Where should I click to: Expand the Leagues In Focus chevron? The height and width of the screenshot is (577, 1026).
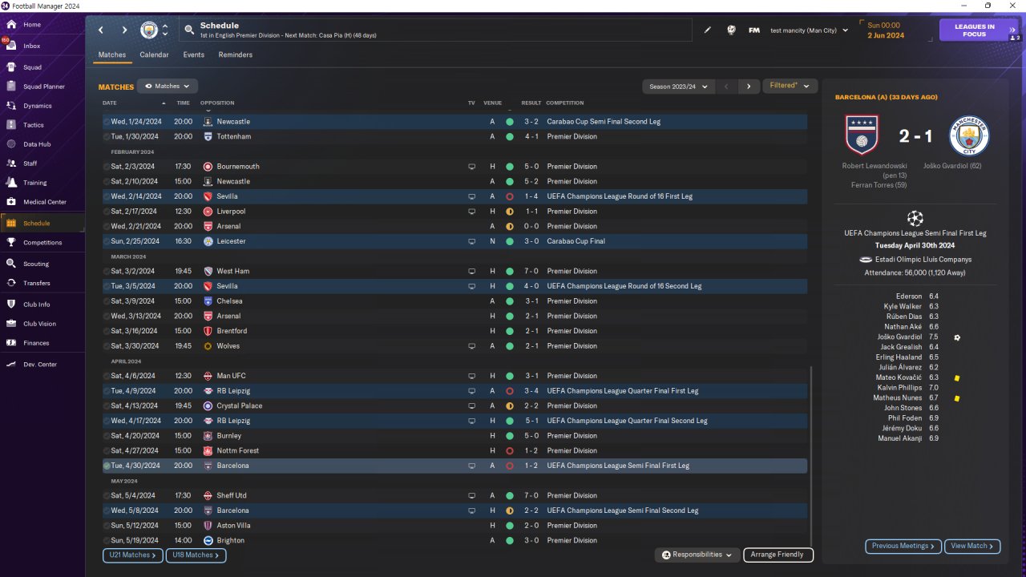click(1012, 30)
